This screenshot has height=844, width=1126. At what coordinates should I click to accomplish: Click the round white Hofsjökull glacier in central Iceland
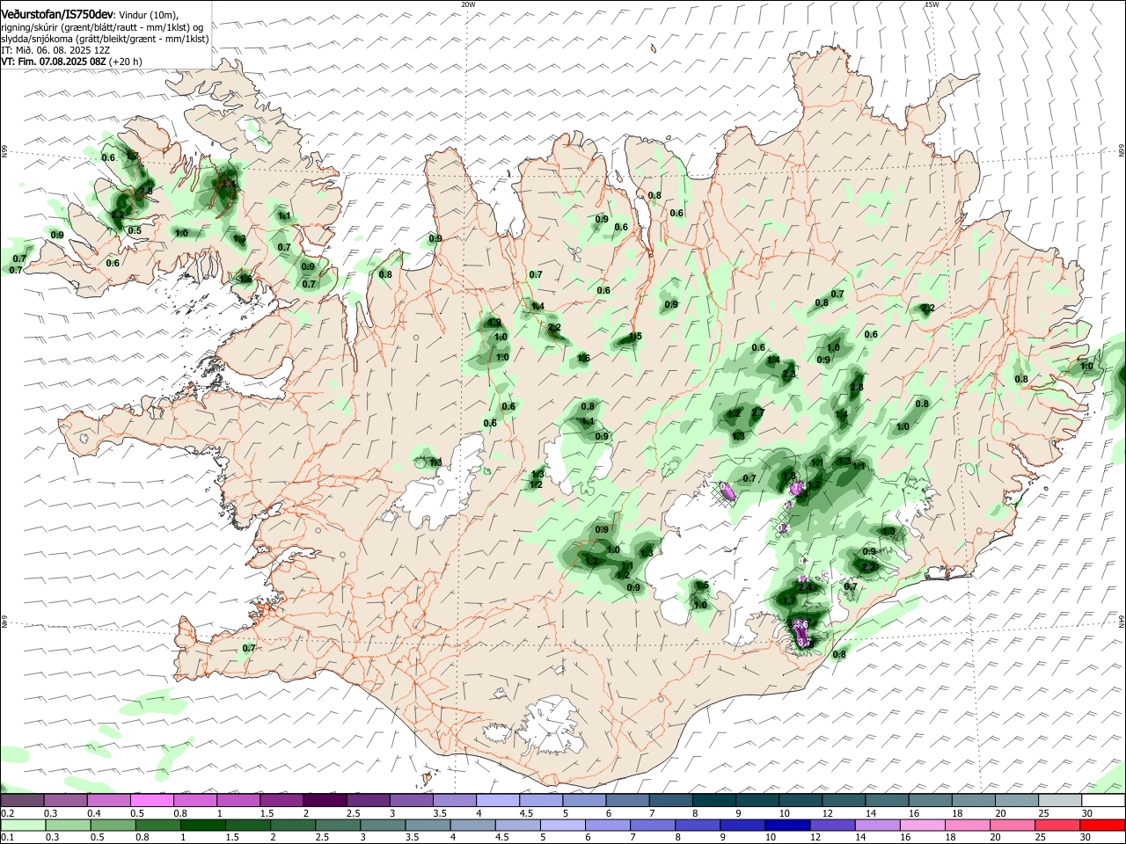[578, 459]
